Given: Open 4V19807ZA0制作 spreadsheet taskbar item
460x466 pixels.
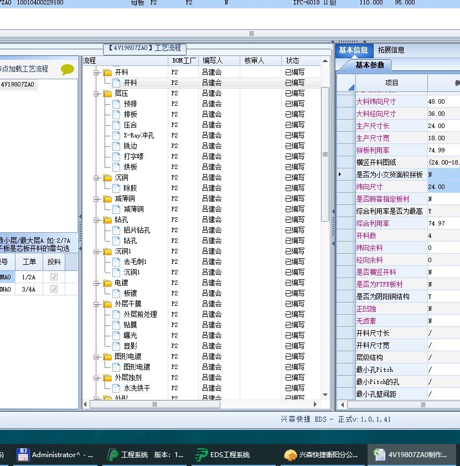Looking at the screenshot, I should click(411, 455).
